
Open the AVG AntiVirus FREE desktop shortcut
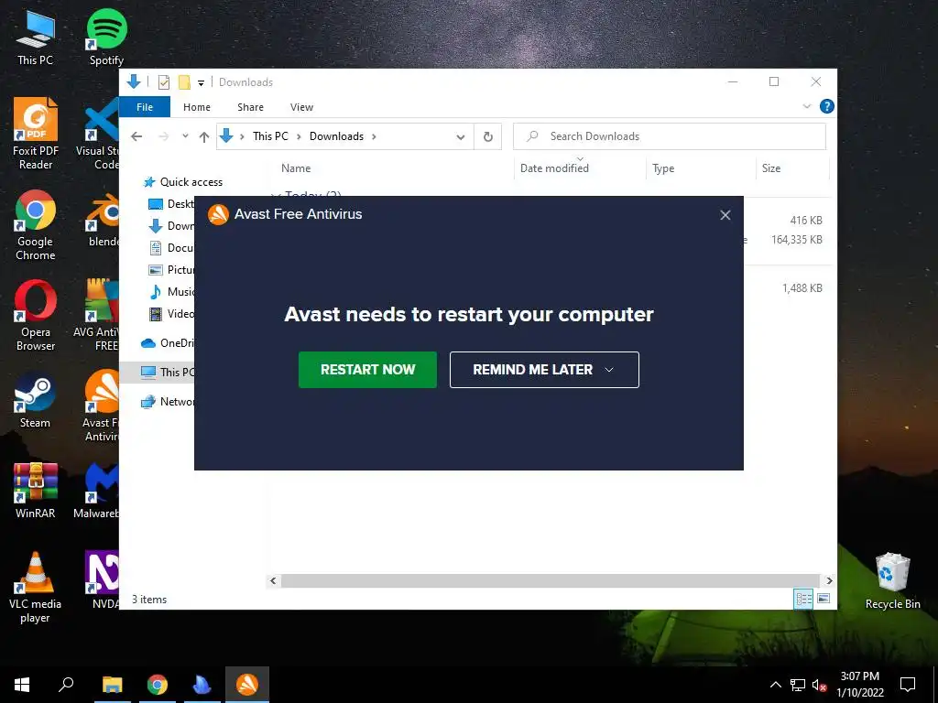tap(98, 315)
